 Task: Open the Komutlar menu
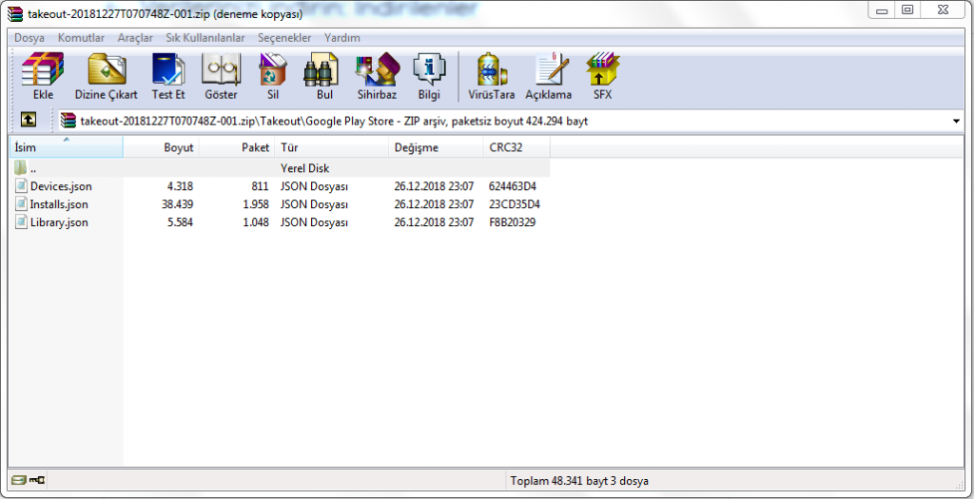(81, 38)
